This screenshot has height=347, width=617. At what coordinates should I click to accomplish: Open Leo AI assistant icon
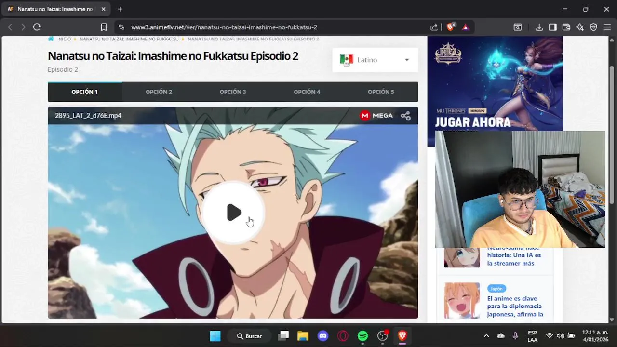tap(580, 27)
